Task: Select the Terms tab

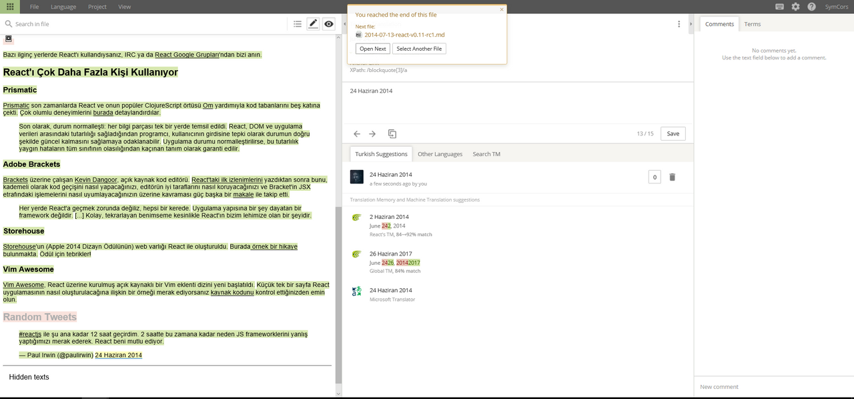Action: point(753,24)
